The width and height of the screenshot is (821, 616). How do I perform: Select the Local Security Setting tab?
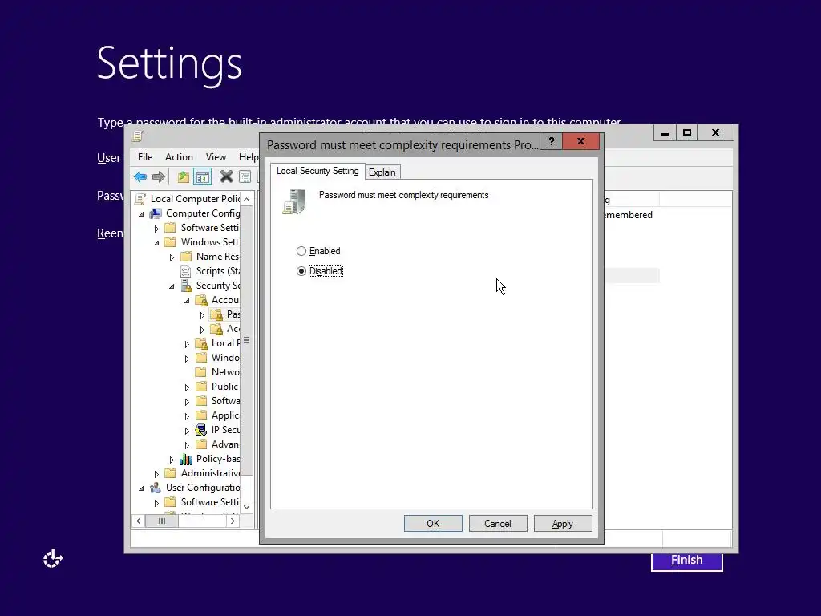click(x=317, y=171)
